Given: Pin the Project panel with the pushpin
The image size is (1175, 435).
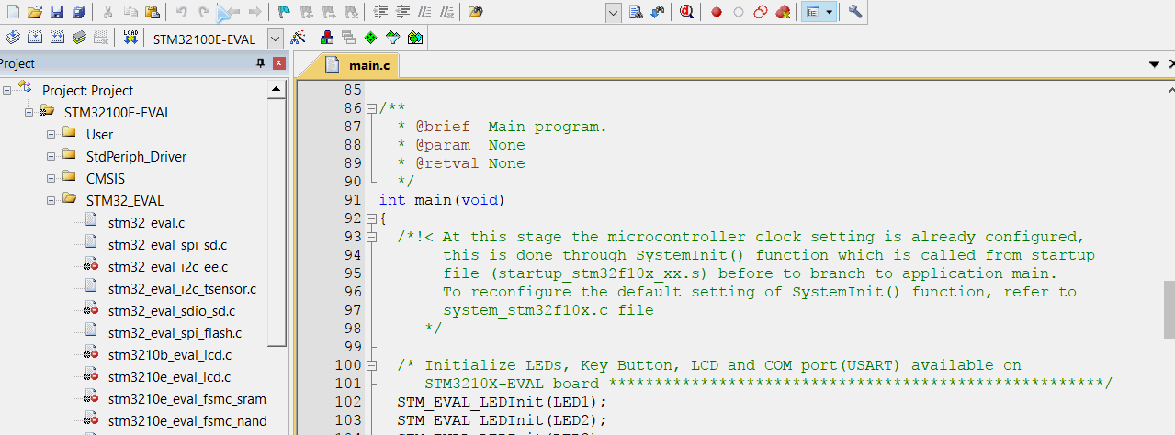Looking at the screenshot, I should pos(260,63).
